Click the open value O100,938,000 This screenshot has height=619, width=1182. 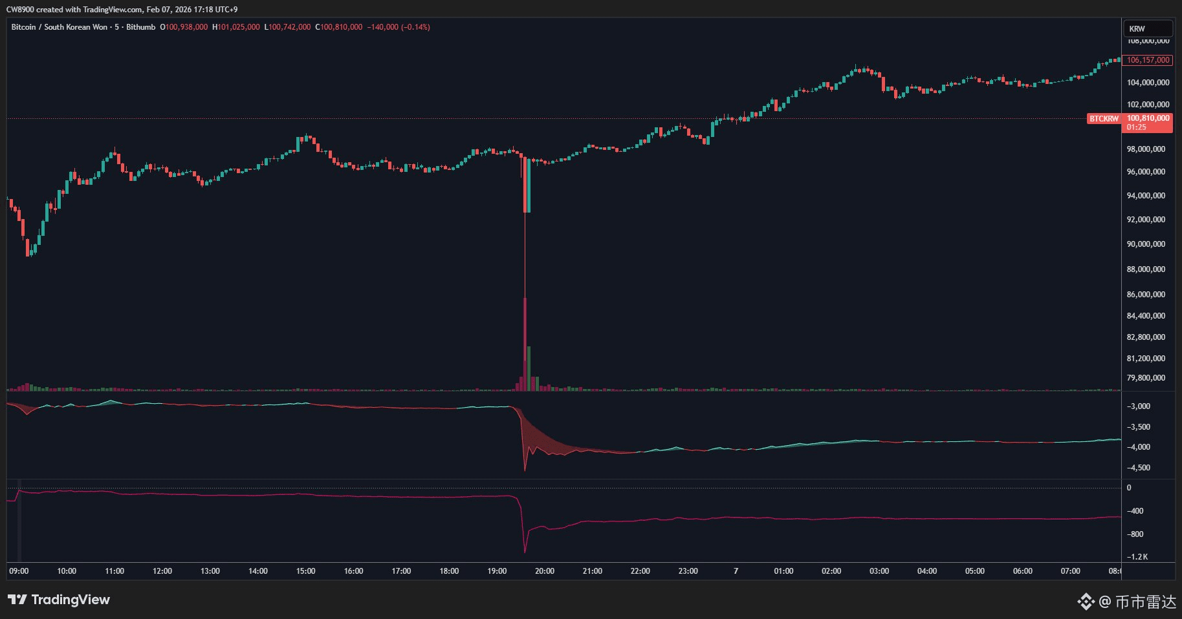click(184, 27)
